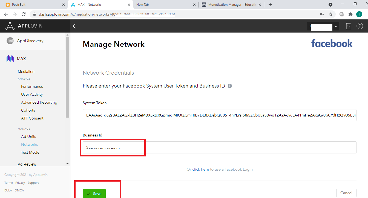This screenshot has width=368, height=198.
Task: Go forward using the browser forward arrow
Action: tap(15, 14)
